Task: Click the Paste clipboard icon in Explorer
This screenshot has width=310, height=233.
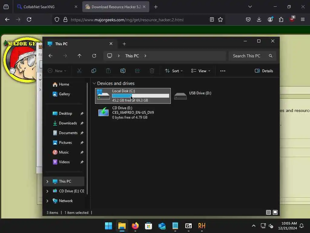Action: coord(108,71)
